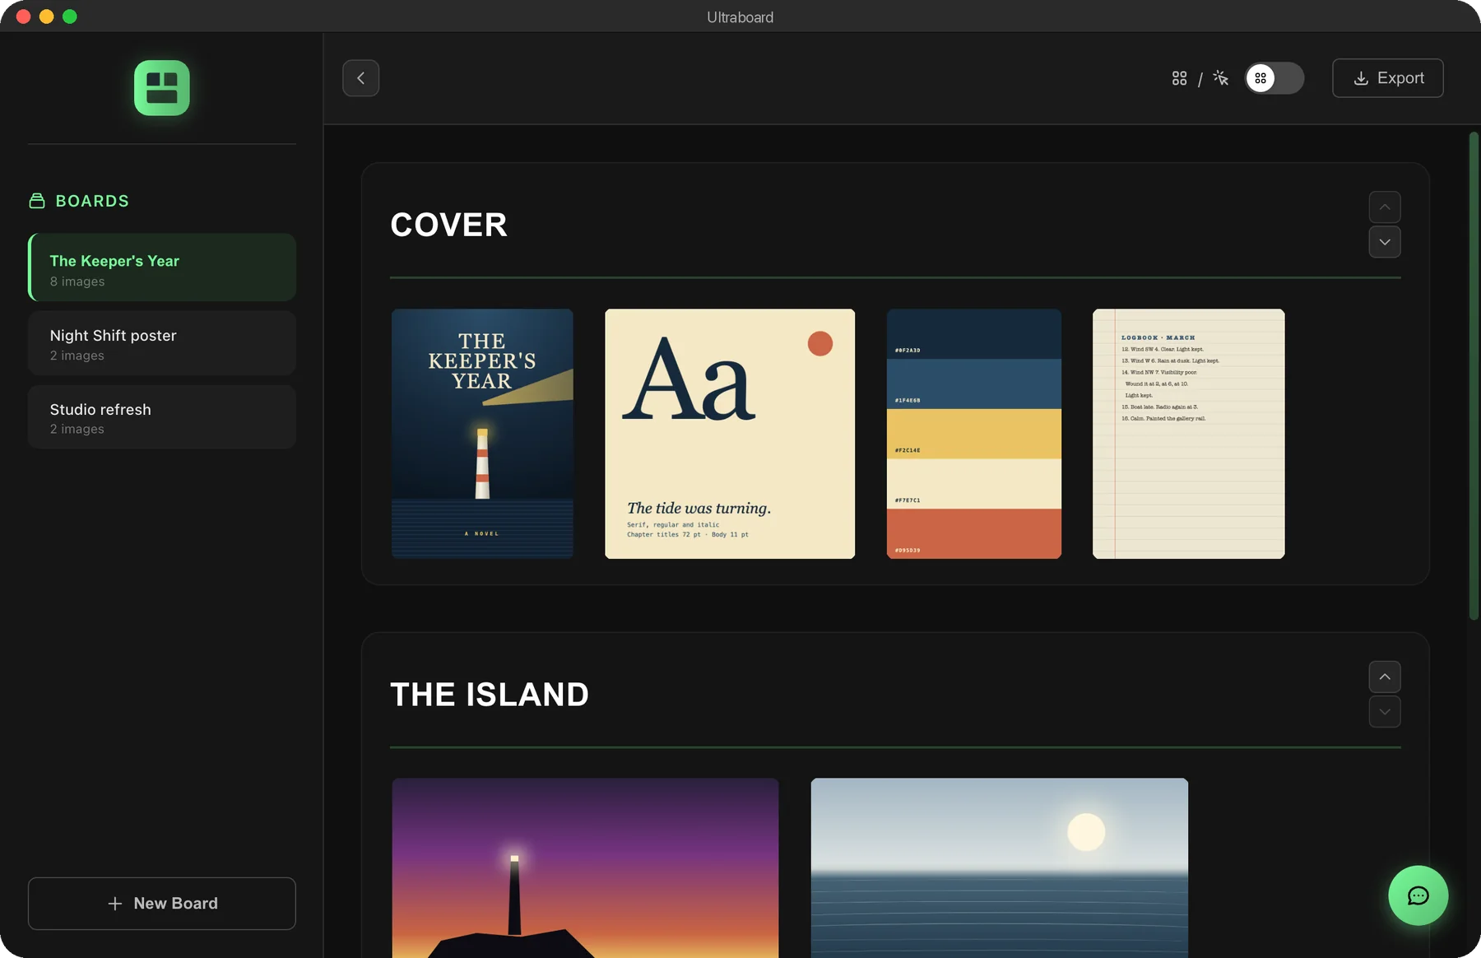Open the color palette stripes thumbnail
This screenshot has height=958, width=1481.
tap(974, 434)
